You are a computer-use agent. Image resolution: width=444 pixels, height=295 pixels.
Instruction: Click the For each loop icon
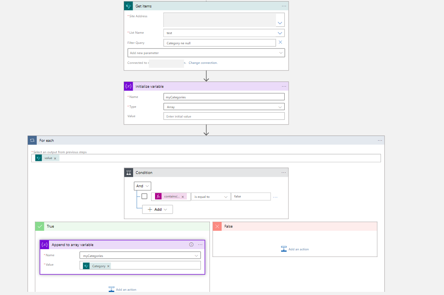coord(32,140)
